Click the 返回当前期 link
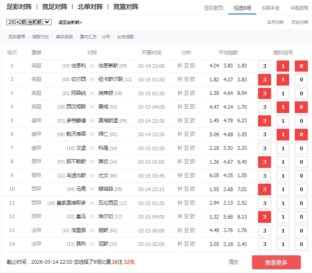This screenshot has width=312, height=273. click(x=70, y=22)
